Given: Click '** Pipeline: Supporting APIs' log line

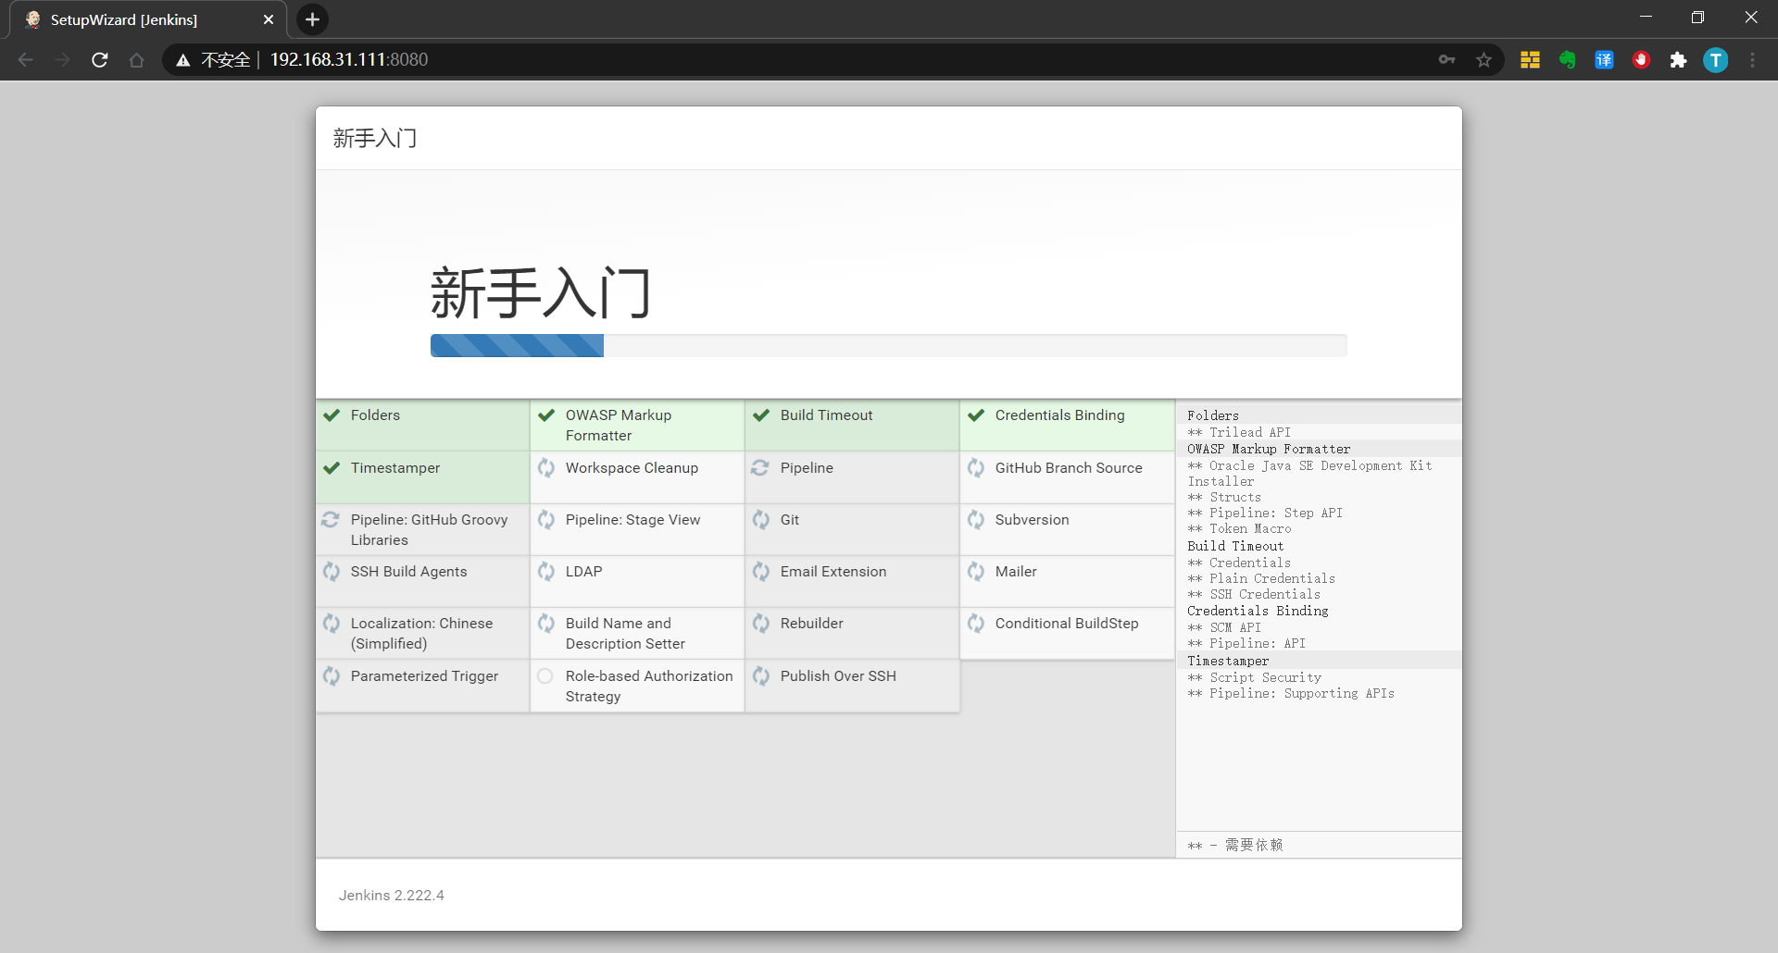Looking at the screenshot, I should tap(1291, 693).
